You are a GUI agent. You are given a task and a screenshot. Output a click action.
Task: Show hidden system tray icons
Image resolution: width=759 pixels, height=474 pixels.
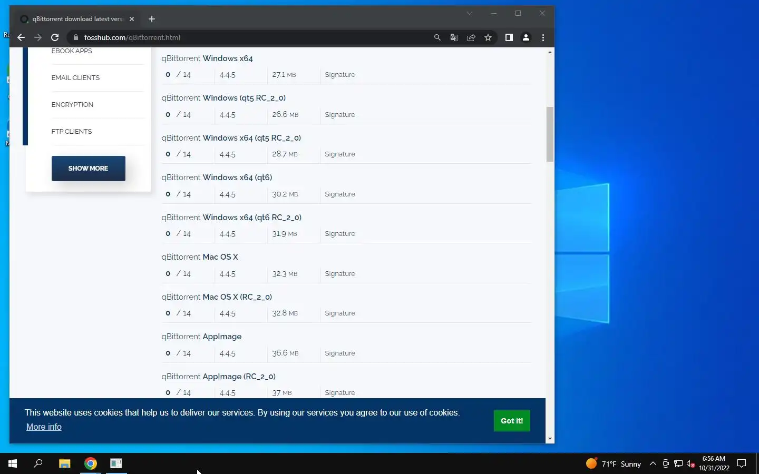tap(653, 464)
